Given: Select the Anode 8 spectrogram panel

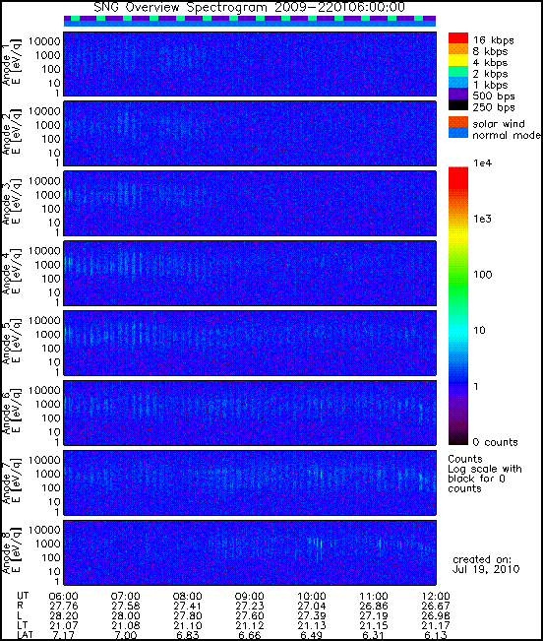Looking at the screenshot, I should point(250,552).
